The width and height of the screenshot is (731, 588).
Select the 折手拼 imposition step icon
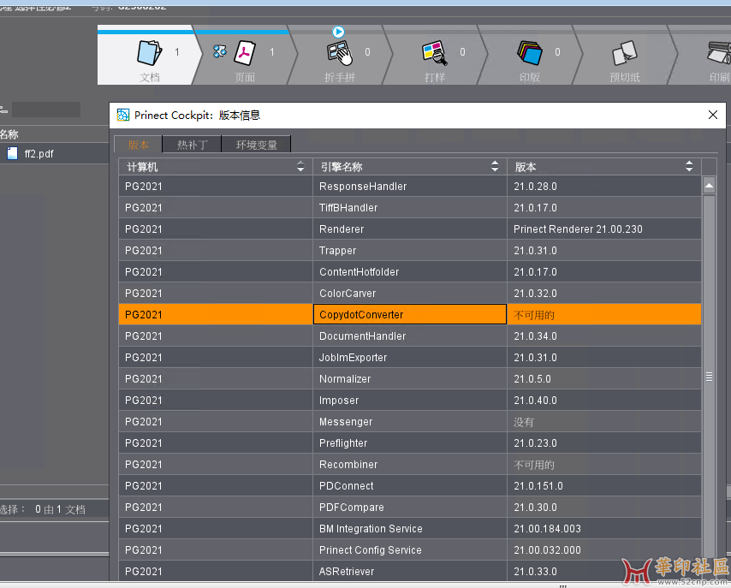point(340,54)
